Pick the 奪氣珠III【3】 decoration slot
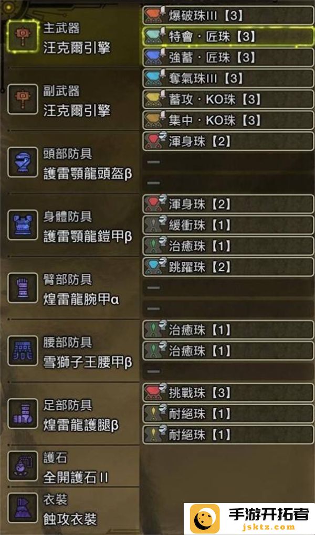The height and width of the screenshot is (535, 315). pos(228,79)
